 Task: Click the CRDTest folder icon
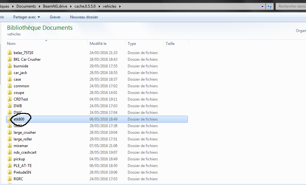click(x=10, y=99)
